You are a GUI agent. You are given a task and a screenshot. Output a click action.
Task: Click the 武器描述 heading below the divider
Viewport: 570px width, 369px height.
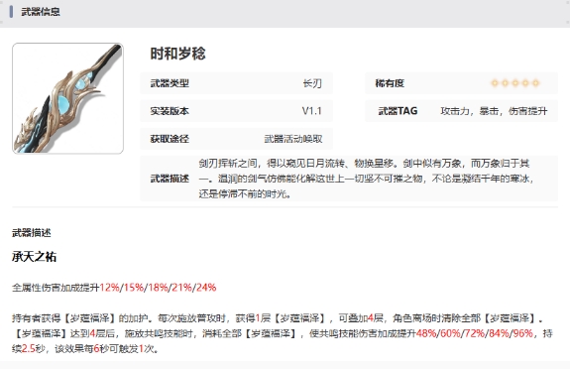tap(32, 233)
